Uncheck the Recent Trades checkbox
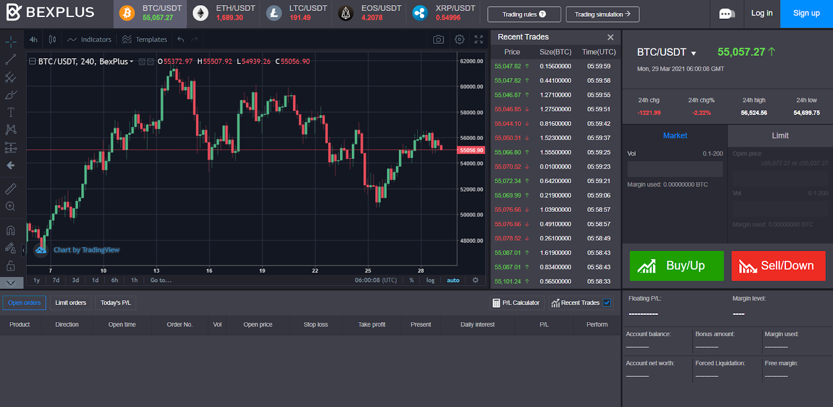This screenshot has height=407, width=833. coord(607,302)
